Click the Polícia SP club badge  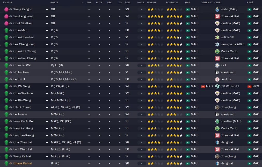coord(217,37)
